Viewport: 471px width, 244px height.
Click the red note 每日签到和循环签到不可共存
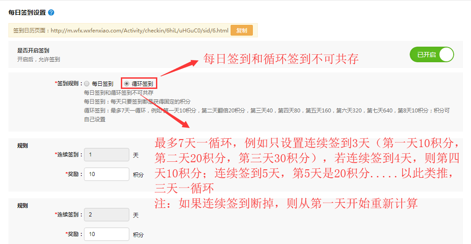(280, 59)
